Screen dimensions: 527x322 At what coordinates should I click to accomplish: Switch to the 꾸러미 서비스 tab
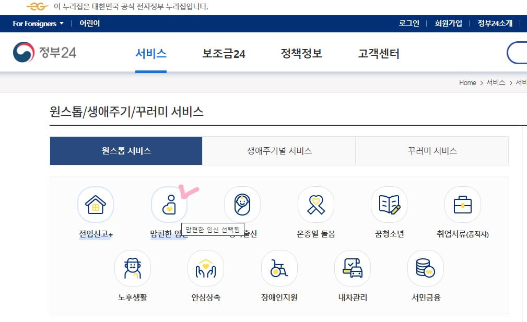431,151
